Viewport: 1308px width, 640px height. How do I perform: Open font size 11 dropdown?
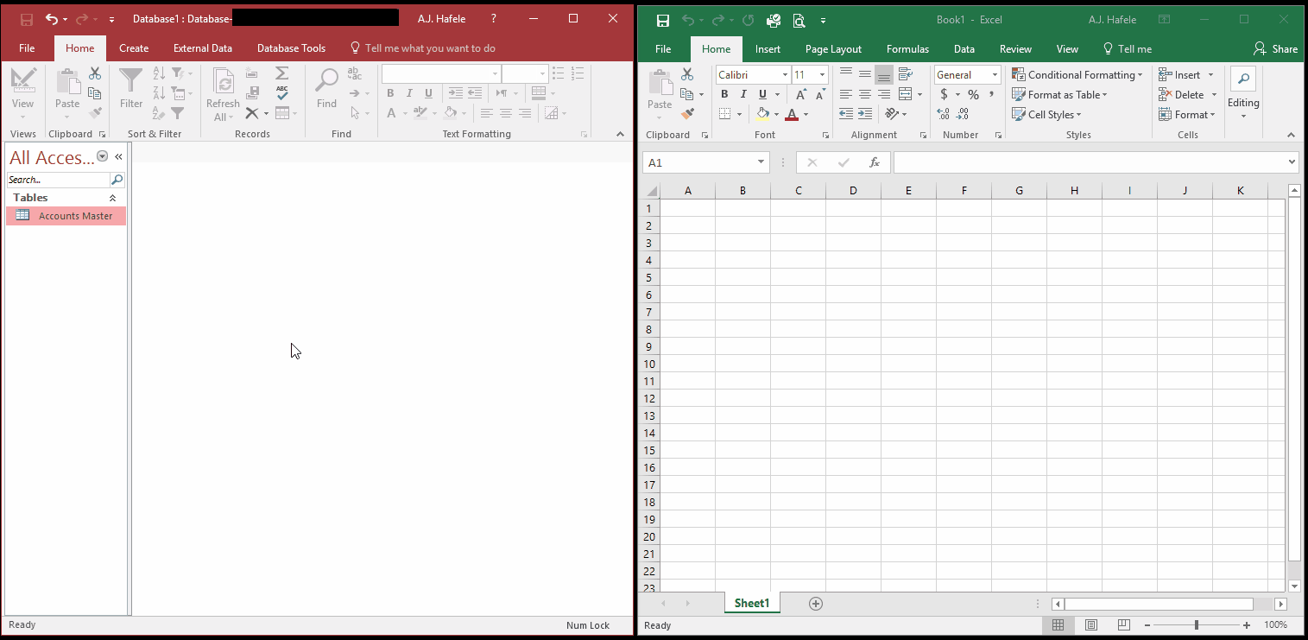pyautogui.click(x=822, y=75)
